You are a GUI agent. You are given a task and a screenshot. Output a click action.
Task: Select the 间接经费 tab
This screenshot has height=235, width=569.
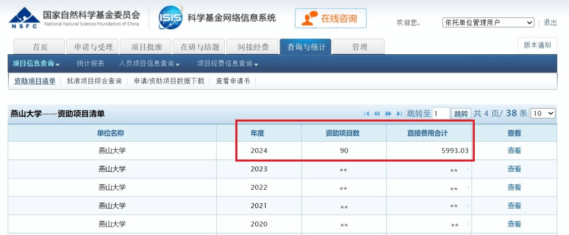(x=253, y=47)
